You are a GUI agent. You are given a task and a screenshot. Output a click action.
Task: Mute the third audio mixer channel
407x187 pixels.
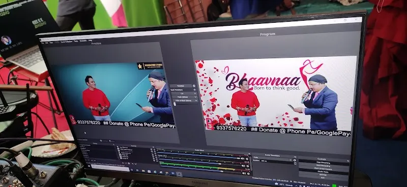(244, 173)
